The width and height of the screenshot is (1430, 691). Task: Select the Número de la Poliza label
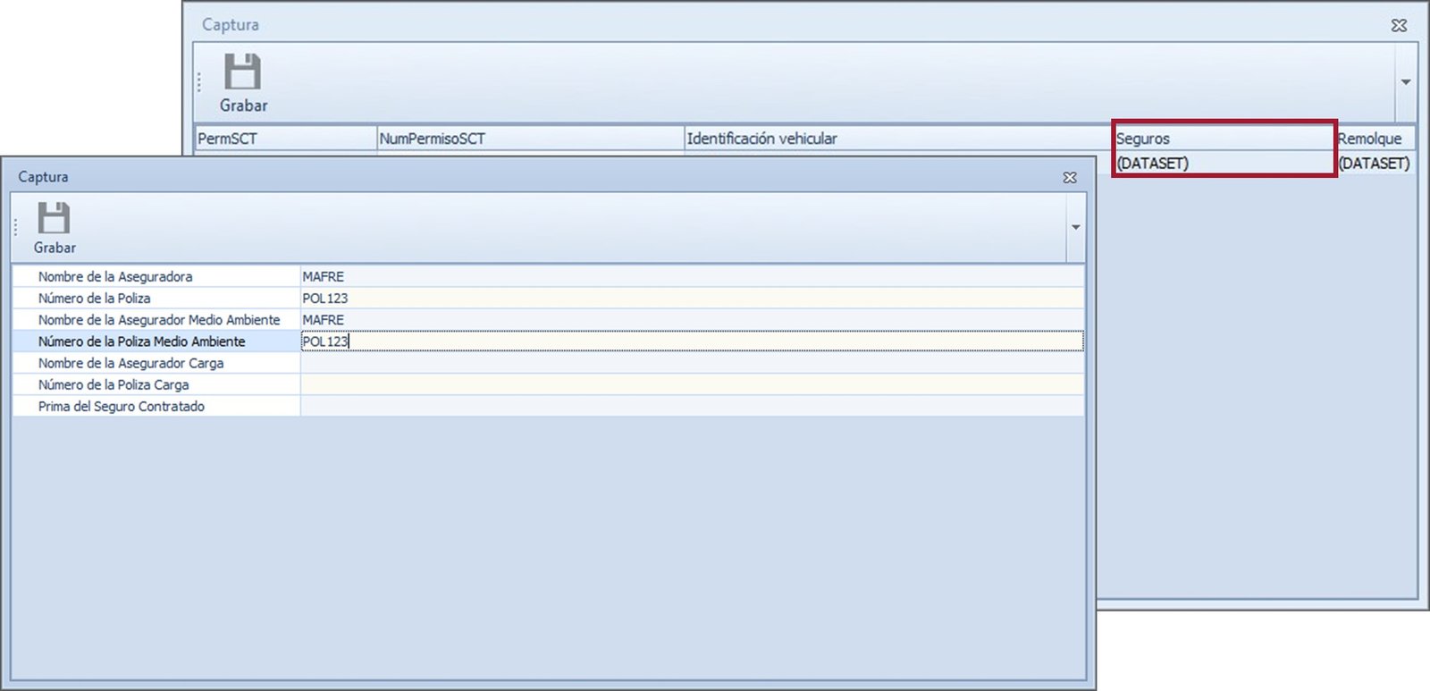tap(94, 299)
